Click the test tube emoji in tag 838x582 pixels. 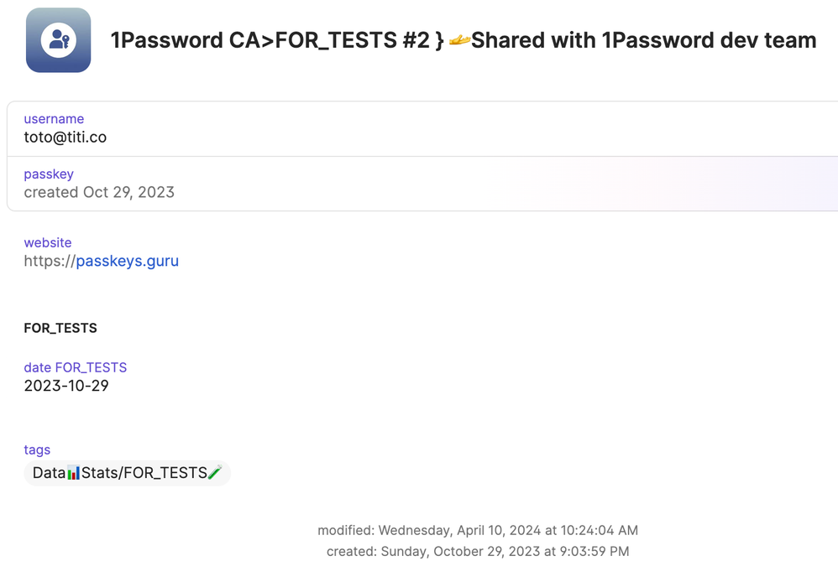[x=215, y=473]
